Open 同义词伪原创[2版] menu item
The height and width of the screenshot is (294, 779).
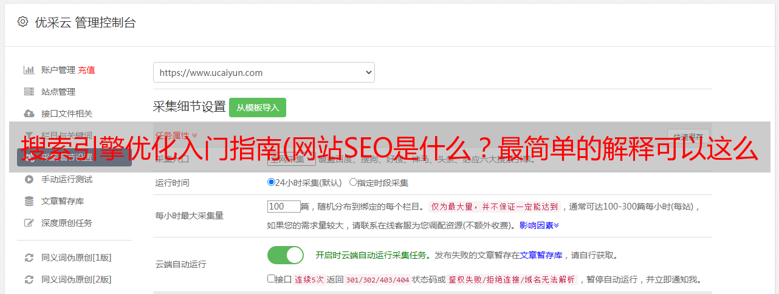click(x=76, y=279)
